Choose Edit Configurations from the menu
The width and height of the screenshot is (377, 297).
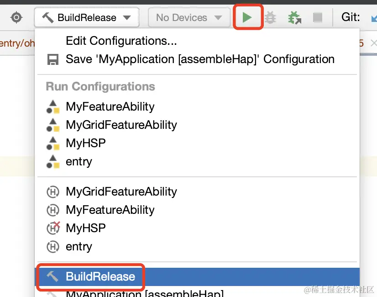tap(121, 41)
